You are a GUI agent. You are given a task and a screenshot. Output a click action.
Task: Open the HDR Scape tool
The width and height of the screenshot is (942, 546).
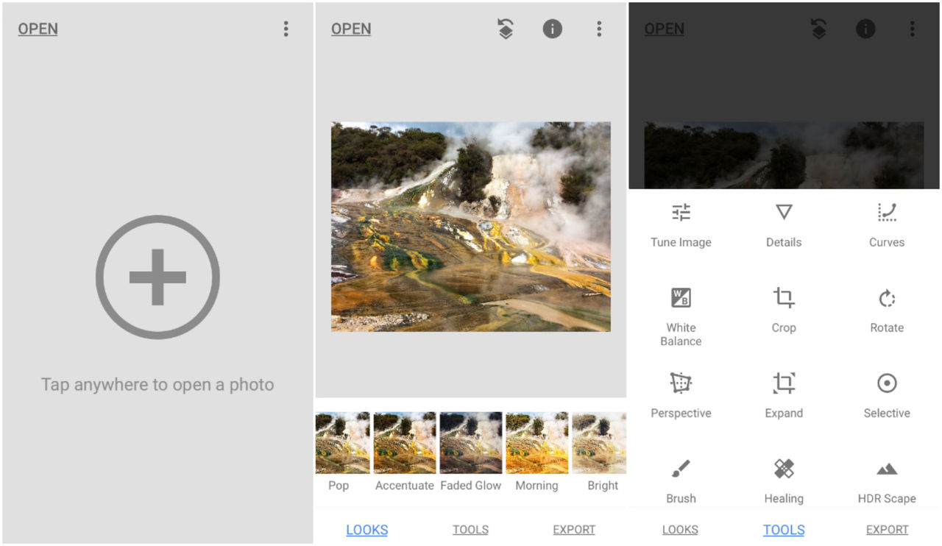887,469
